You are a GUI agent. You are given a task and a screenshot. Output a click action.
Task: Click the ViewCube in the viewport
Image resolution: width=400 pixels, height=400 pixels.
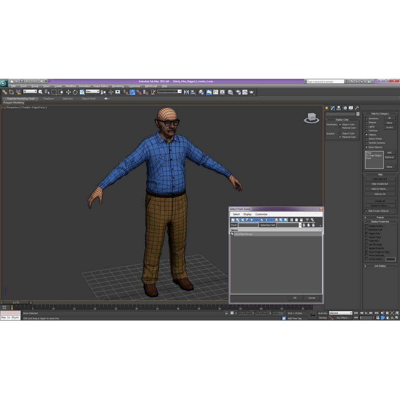tap(311, 118)
